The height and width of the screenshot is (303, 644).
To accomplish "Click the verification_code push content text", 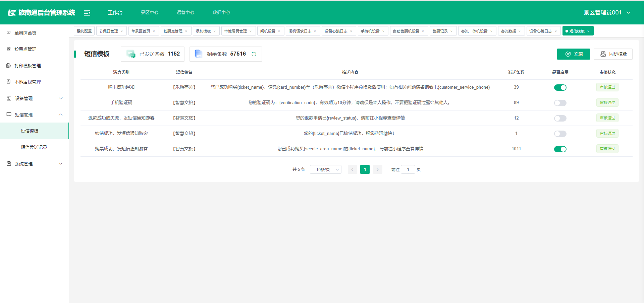I will pos(350,103).
